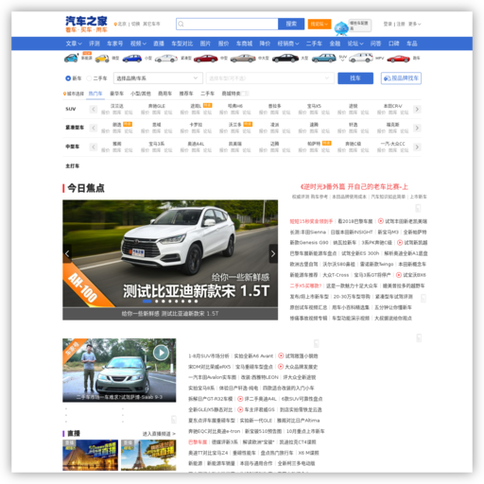The image size is (484, 484).
Task: Expand the orange 找论坛 dropdown
Action: click(x=320, y=24)
